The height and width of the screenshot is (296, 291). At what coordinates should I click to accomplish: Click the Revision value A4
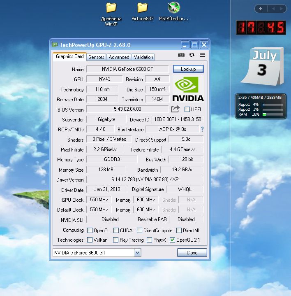157,79
